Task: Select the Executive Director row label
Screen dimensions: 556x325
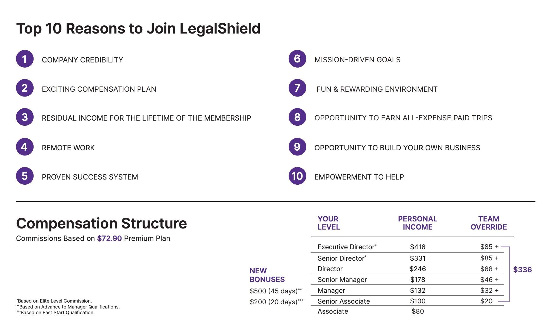Action: (347, 247)
